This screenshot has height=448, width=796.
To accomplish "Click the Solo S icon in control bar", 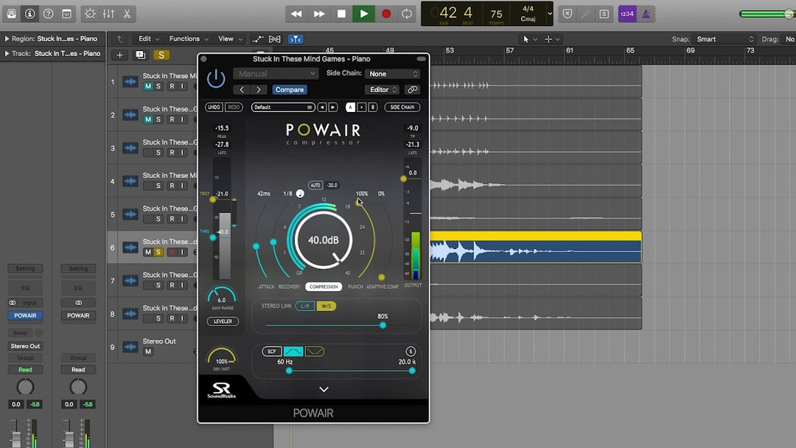I will 604,14.
